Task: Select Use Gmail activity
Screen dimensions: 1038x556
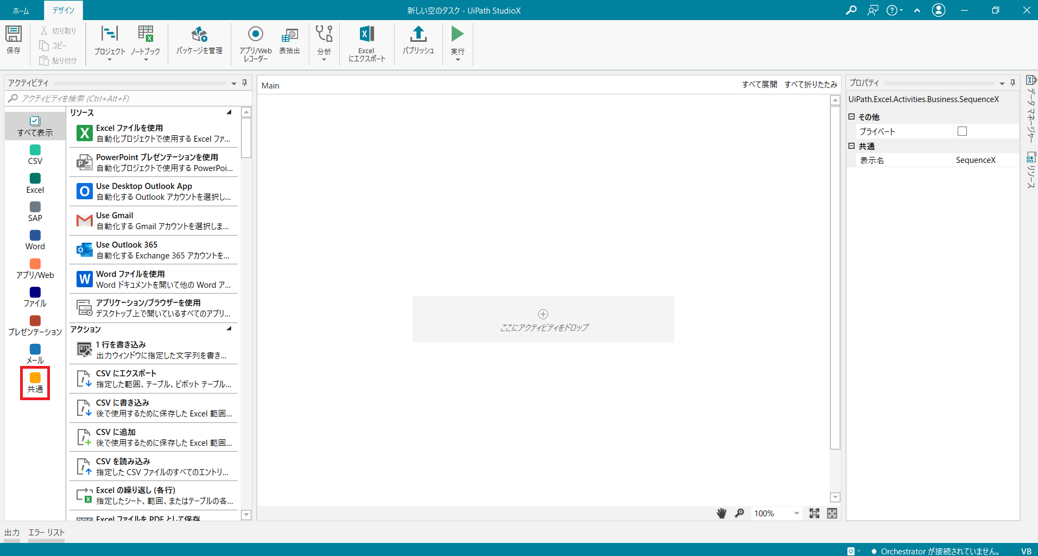Action: (x=153, y=220)
